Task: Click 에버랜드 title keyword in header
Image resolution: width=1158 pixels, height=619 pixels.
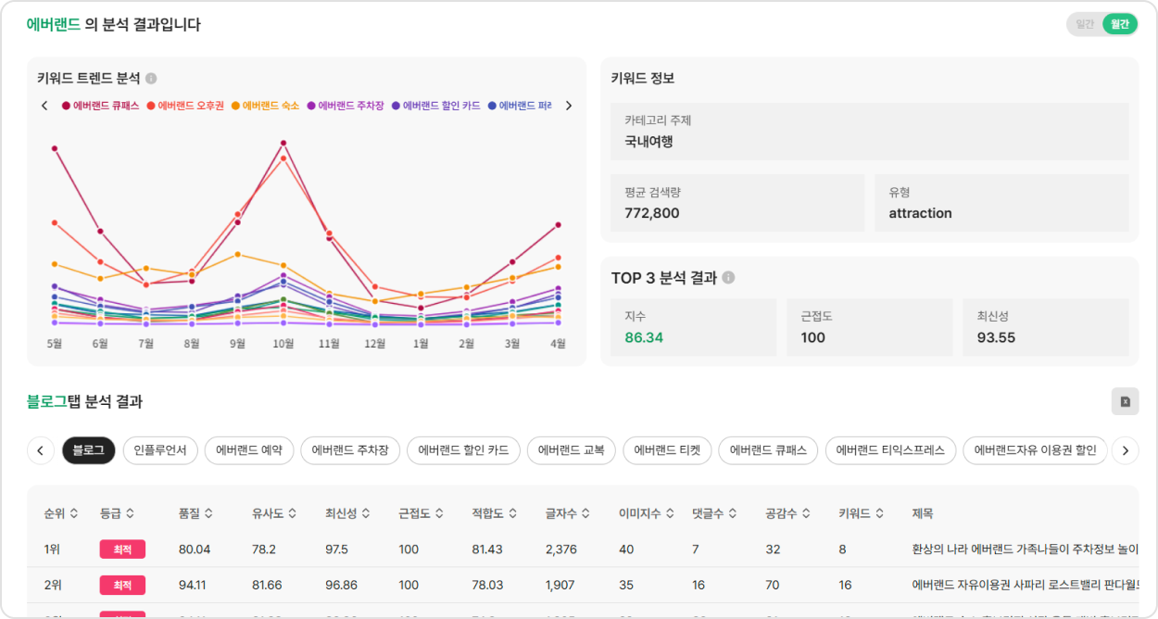Action: 54,25
